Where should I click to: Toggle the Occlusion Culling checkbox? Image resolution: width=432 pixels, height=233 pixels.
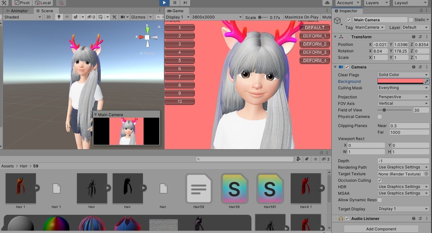380,180
